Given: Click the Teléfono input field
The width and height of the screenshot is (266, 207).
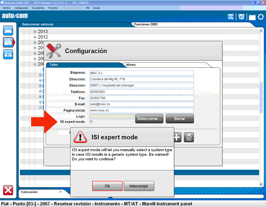Looking at the screenshot, I should pos(142,92).
